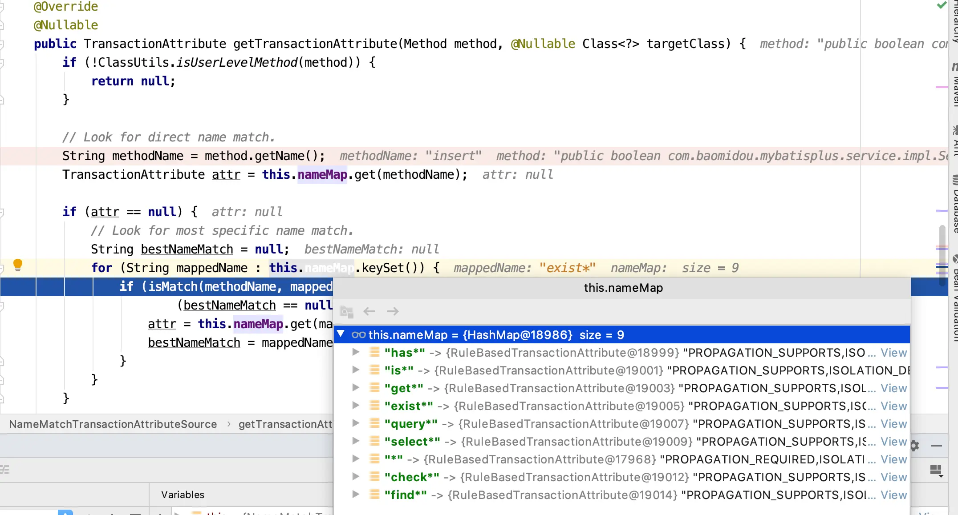
Task: Click the green inspection checkmark icon
Action: [x=942, y=5]
